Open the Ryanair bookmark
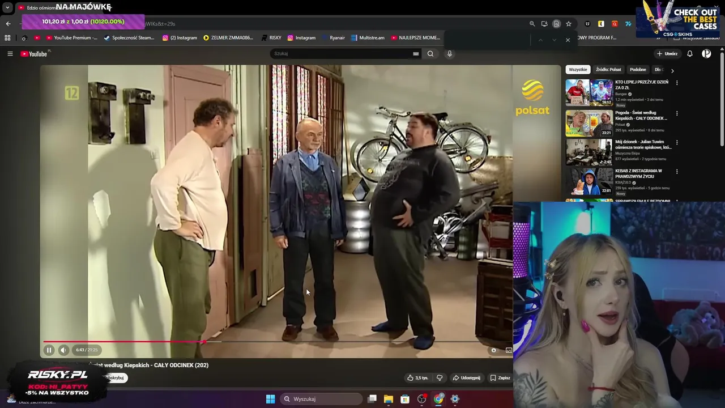The height and width of the screenshot is (408, 725). click(333, 38)
